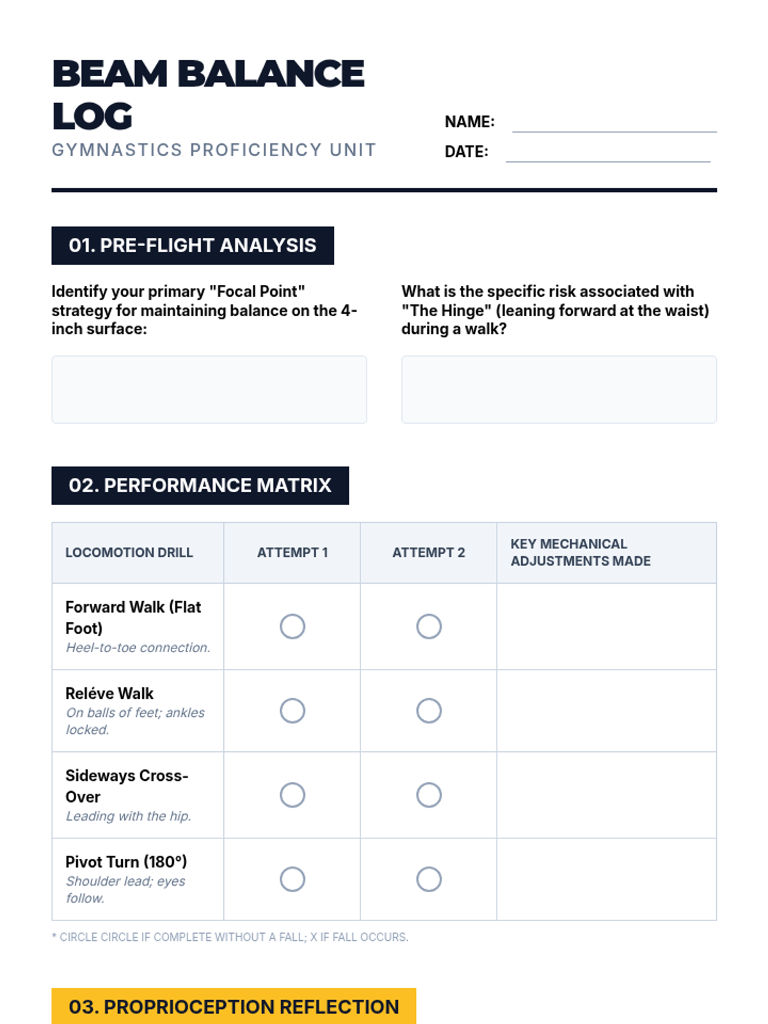The height and width of the screenshot is (1024, 768).
Task: Select the Pre-Flight Analysis section heading
Action: point(193,246)
